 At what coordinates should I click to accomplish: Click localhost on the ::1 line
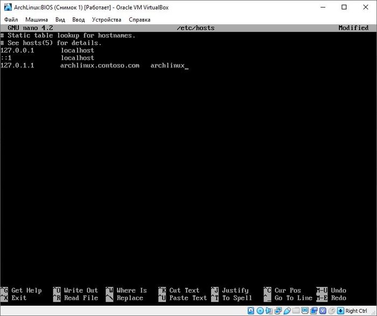coord(77,58)
